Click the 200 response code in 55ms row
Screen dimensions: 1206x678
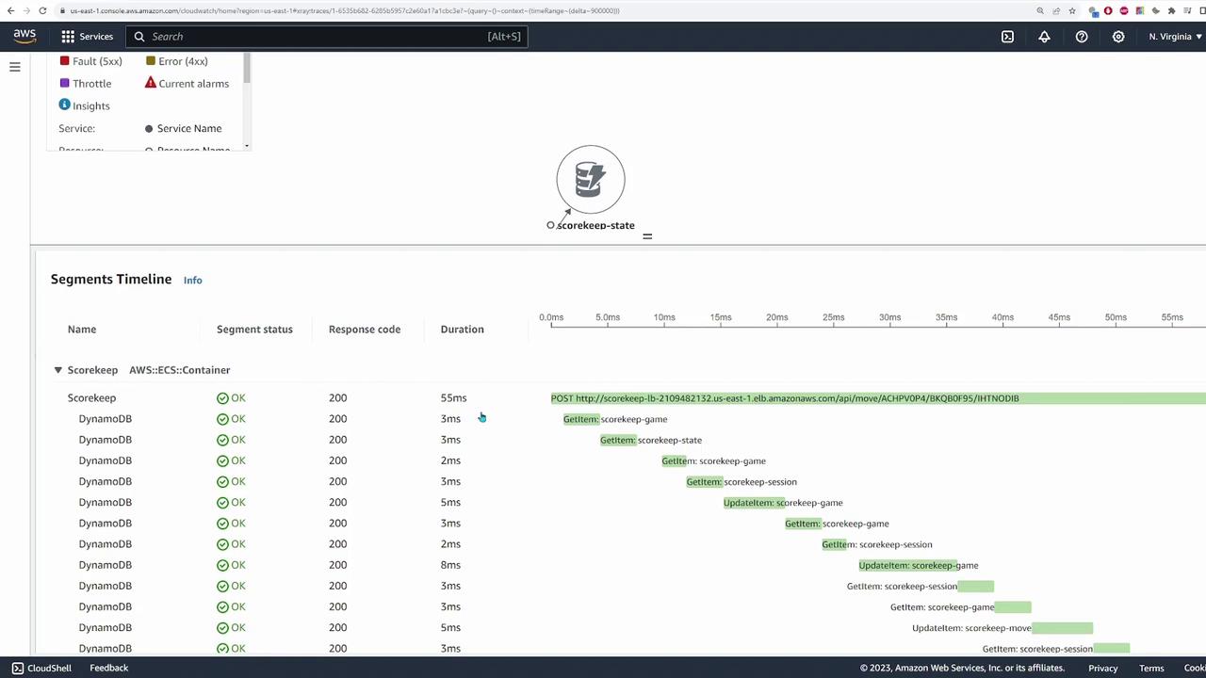[337, 398]
